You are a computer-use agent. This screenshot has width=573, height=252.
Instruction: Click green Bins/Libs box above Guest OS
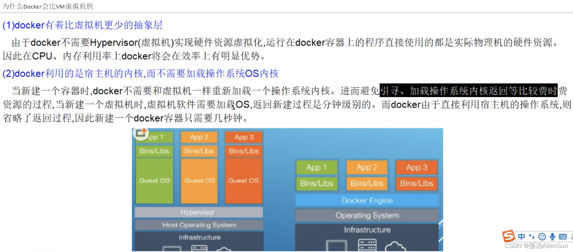point(154,151)
